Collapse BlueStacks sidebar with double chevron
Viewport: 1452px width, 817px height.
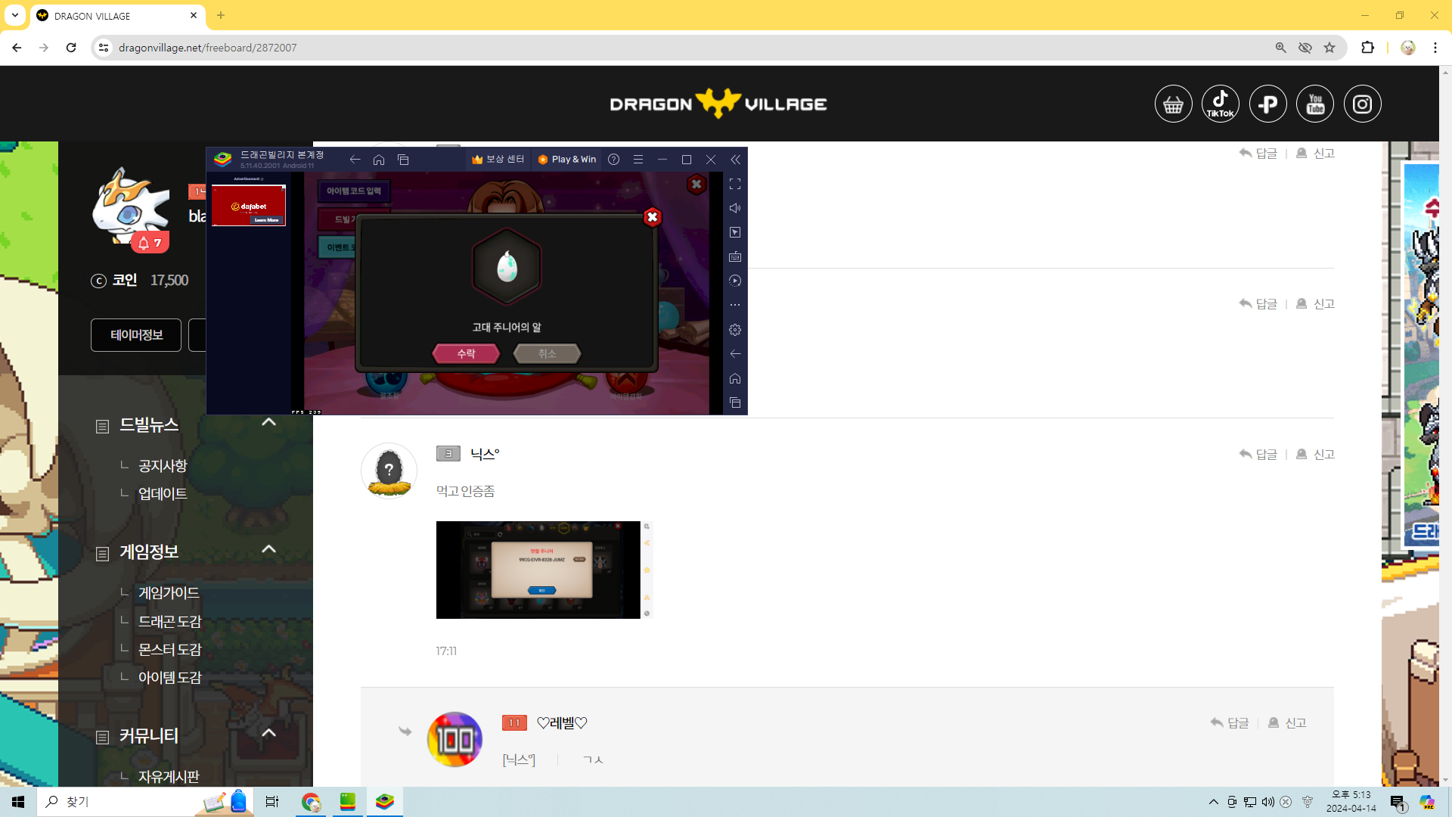click(736, 160)
